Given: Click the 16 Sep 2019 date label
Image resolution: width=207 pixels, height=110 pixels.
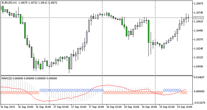Looking at the screenshot, I should pos(8,107).
